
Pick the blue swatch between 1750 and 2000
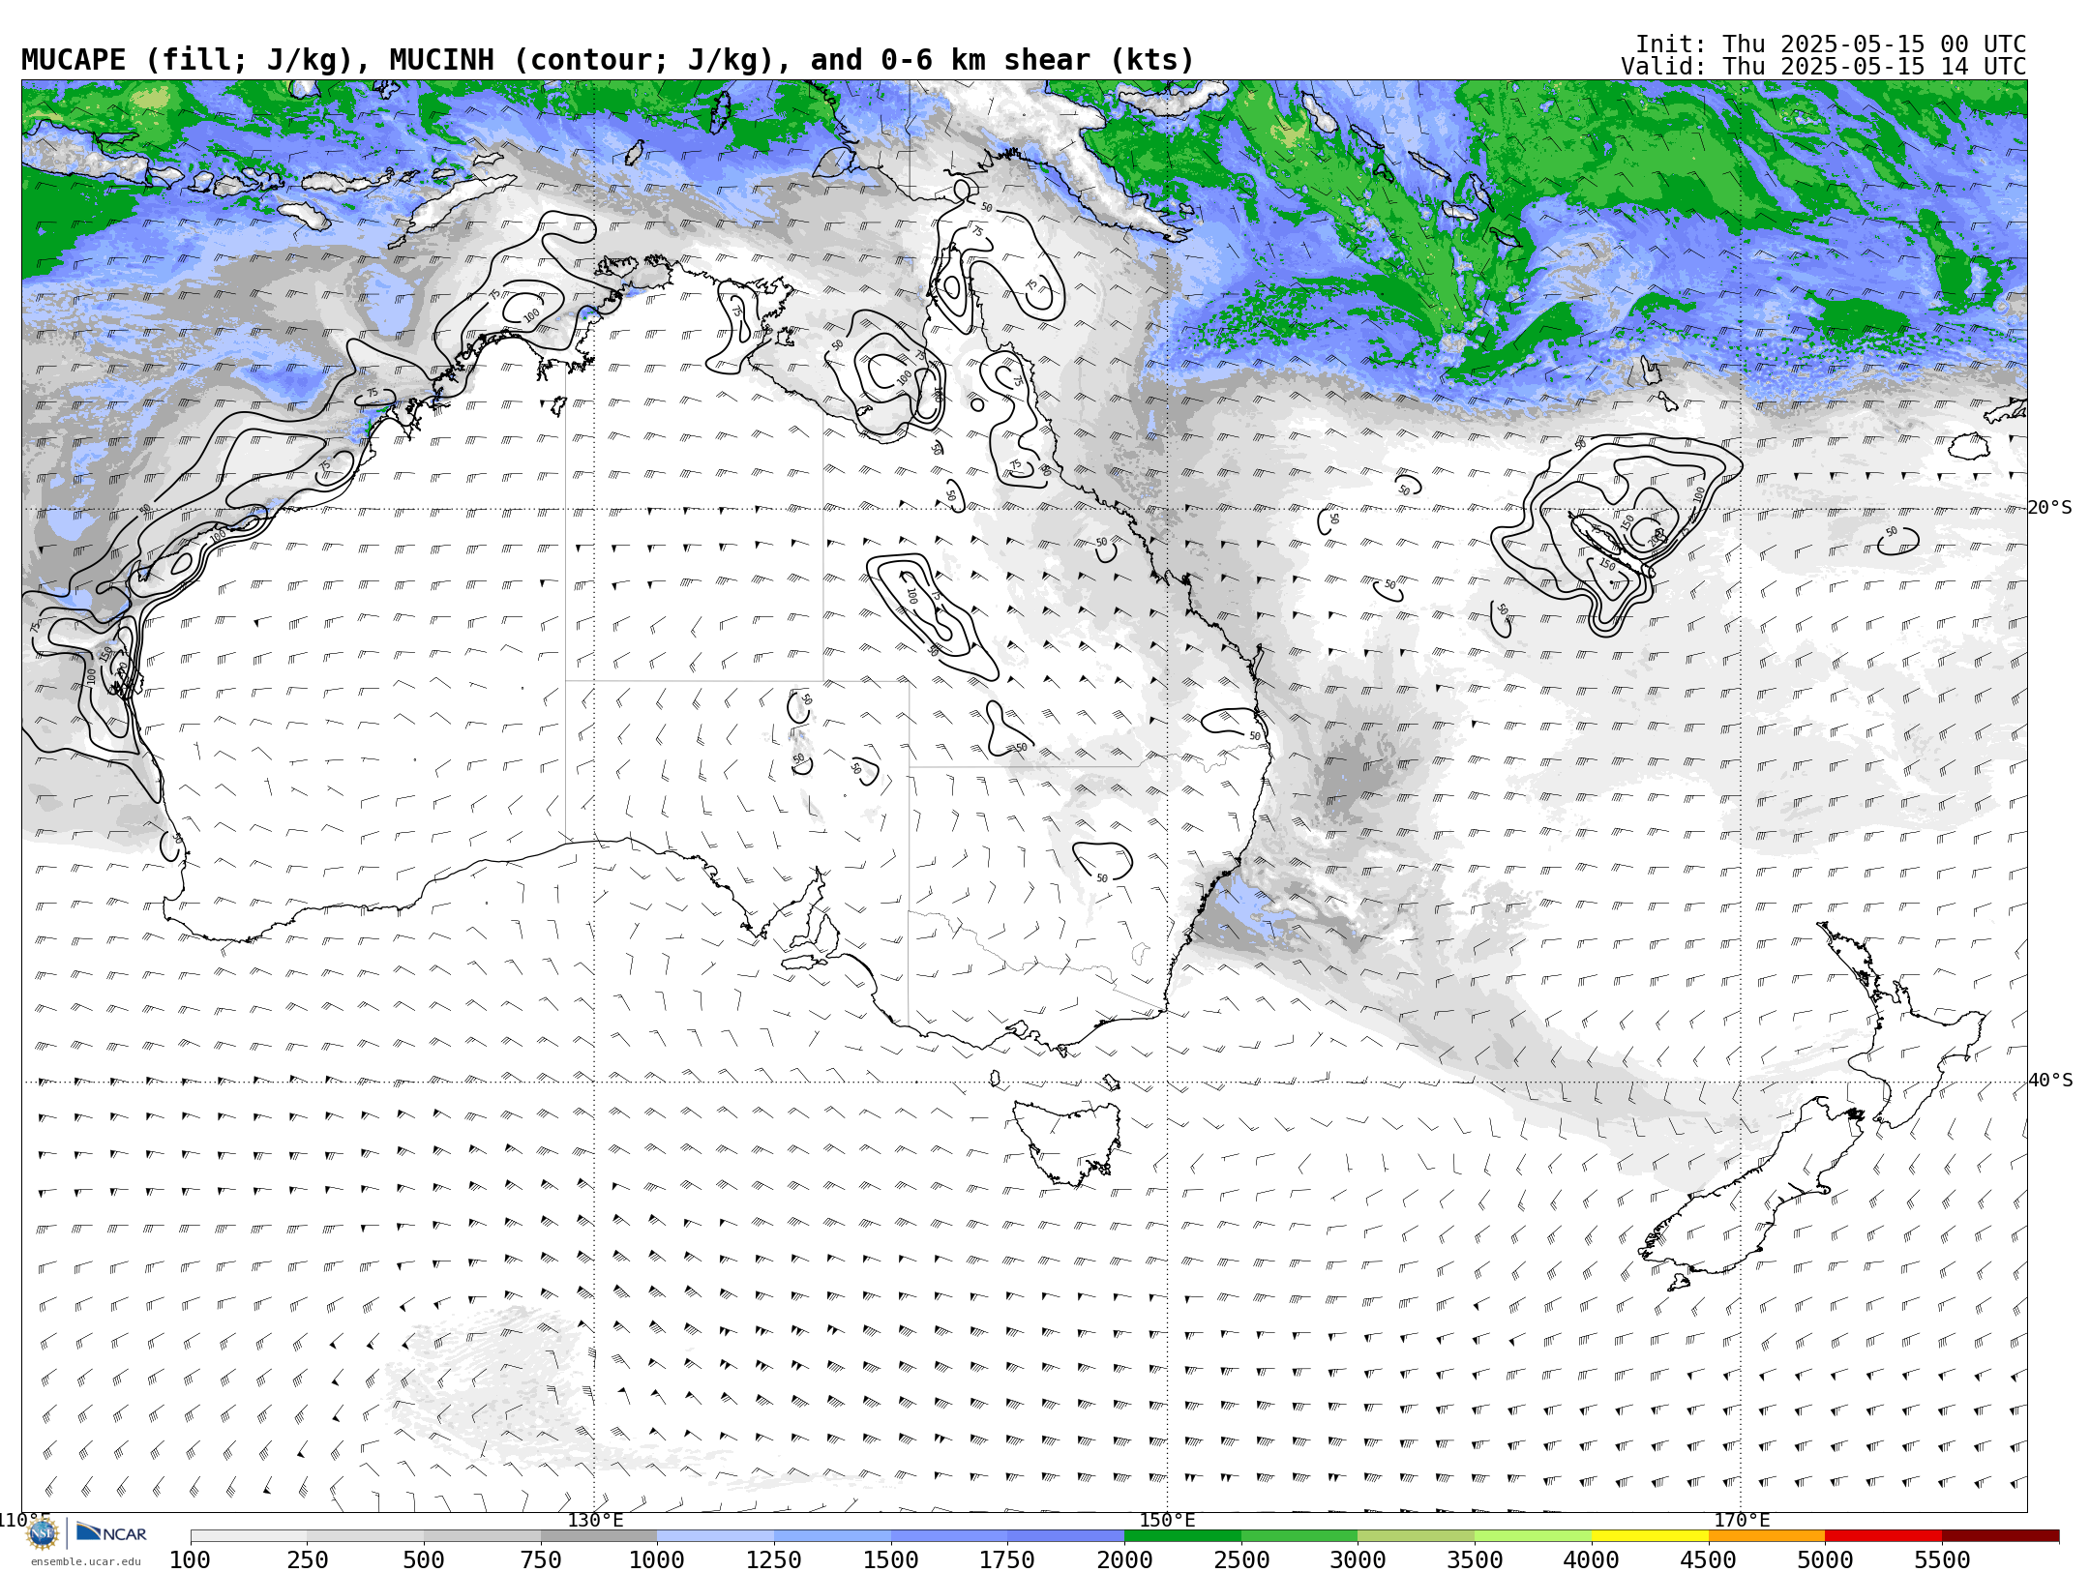pyautogui.click(x=1066, y=1536)
